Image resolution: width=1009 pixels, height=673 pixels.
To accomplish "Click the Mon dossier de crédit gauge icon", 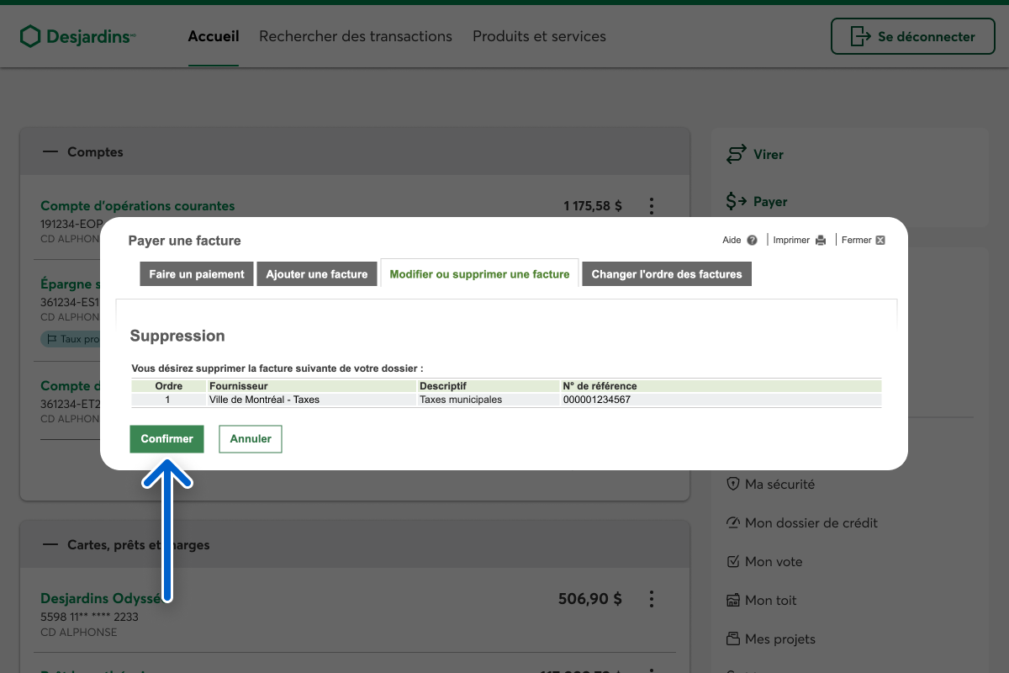I will (x=732, y=523).
